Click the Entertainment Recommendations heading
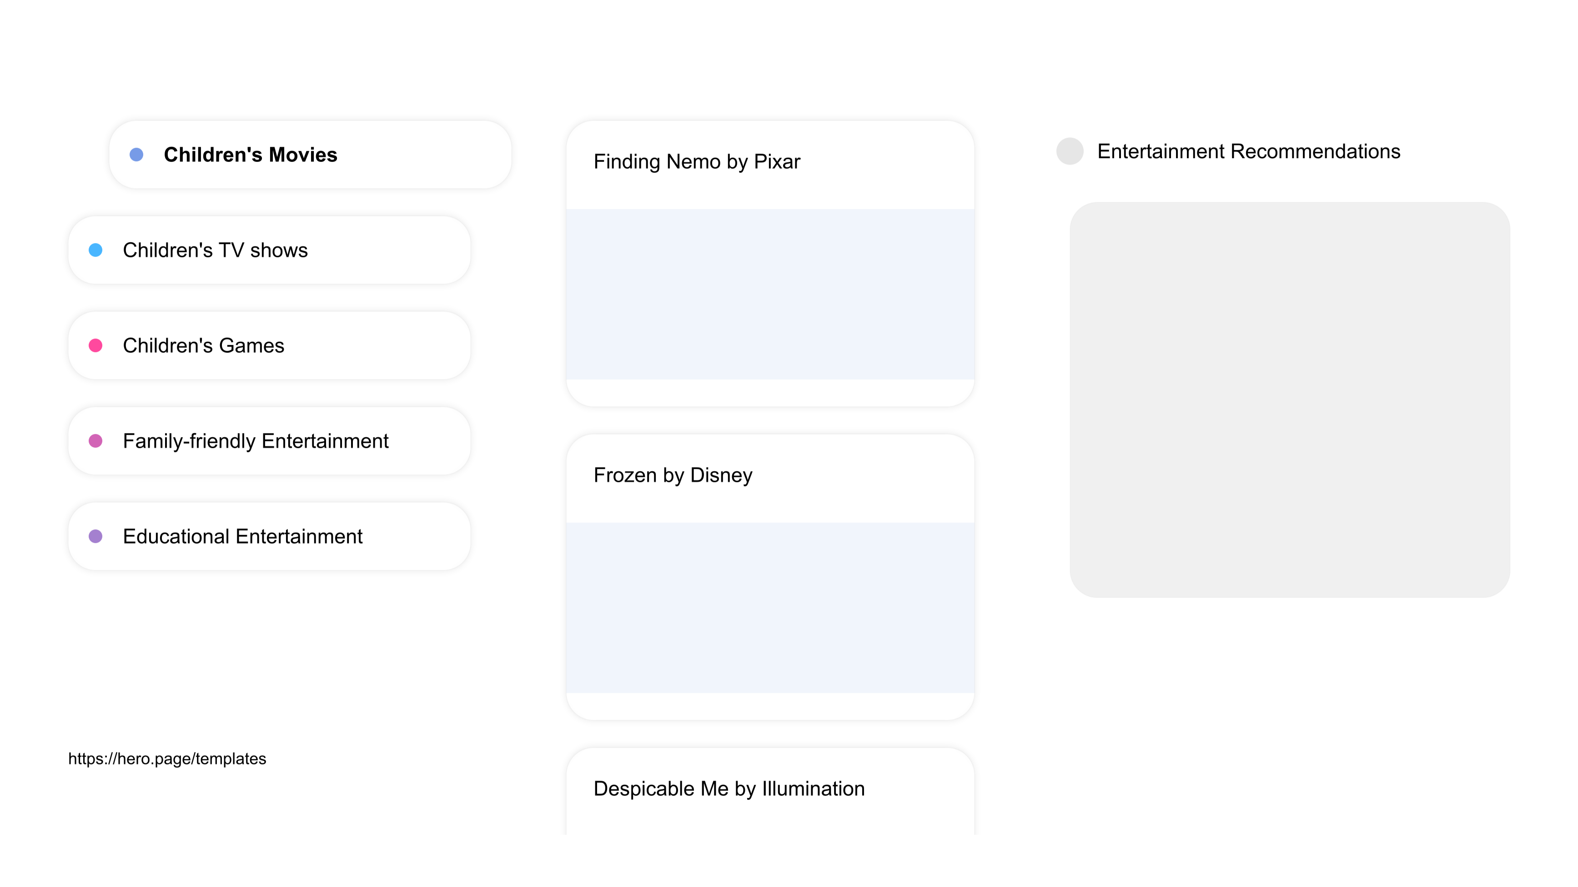Screen dimensions: 1578x887 click(1248, 151)
